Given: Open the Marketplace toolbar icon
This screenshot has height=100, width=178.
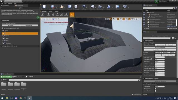Looking at the screenshot, I should coord(76,7).
